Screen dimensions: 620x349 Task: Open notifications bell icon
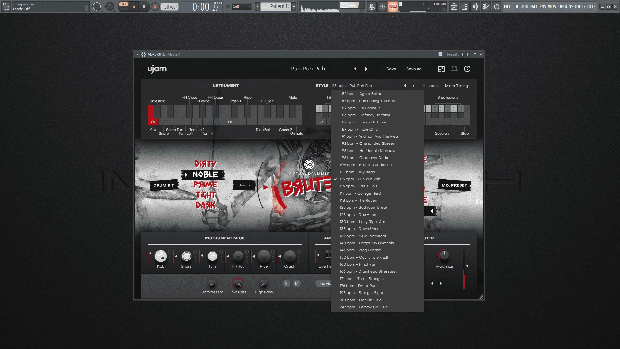click(454, 69)
